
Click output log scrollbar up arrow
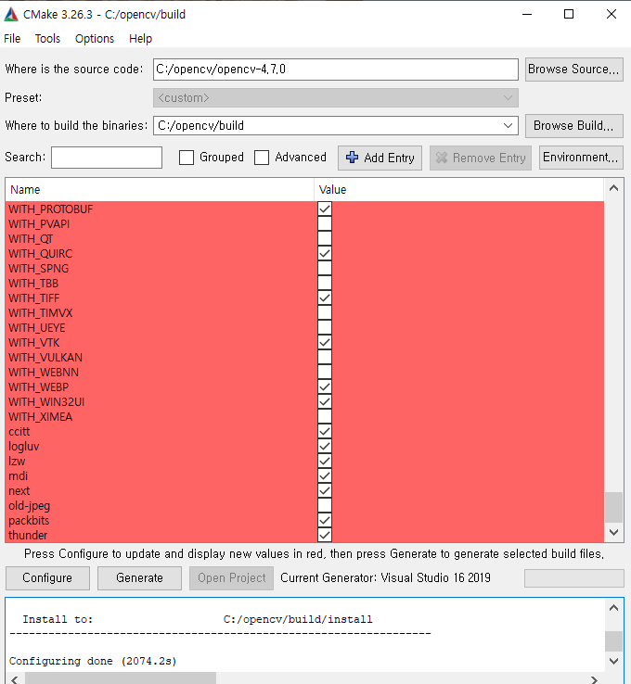point(613,608)
